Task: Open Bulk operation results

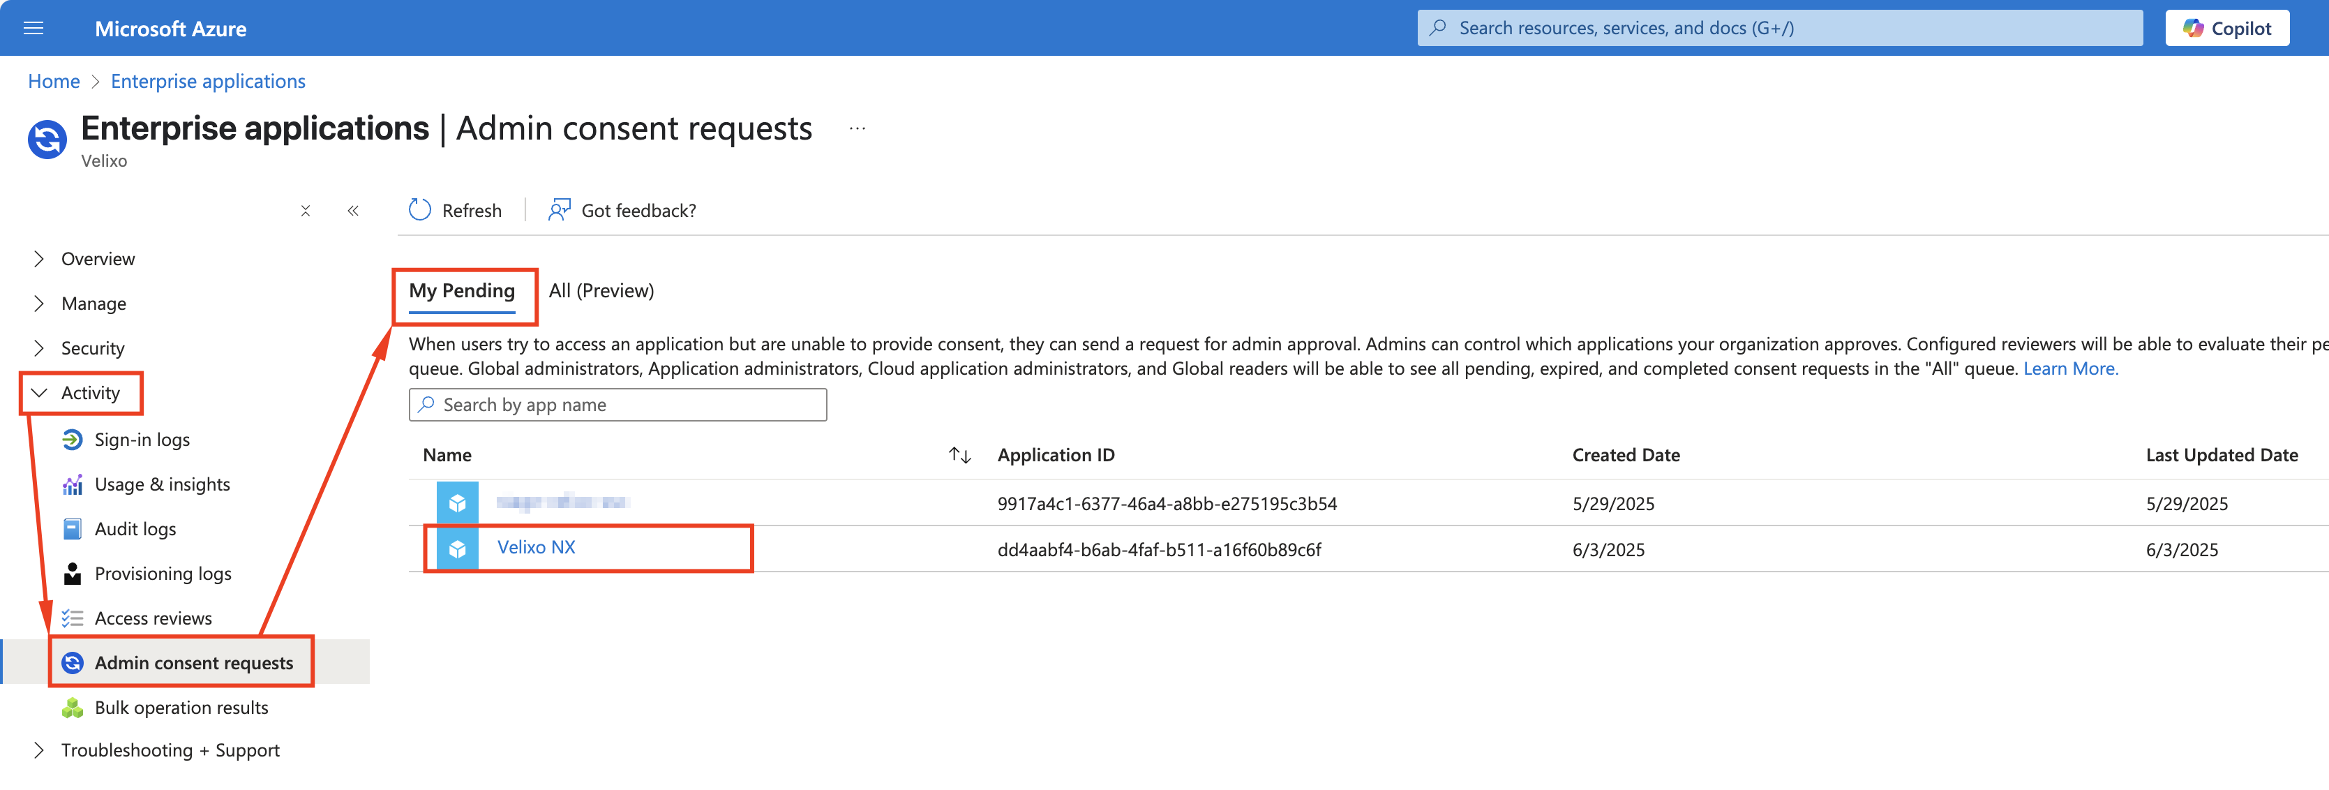Action: click(181, 708)
